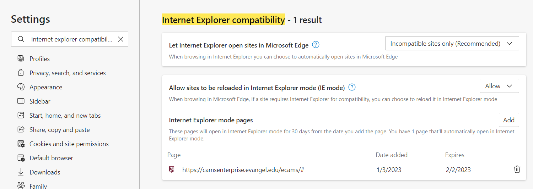Image resolution: width=533 pixels, height=189 pixels.
Task: Click the lock icon for Privacy settings
Action: coord(21,73)
